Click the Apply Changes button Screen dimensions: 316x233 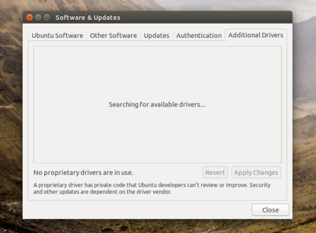point(256,173)
